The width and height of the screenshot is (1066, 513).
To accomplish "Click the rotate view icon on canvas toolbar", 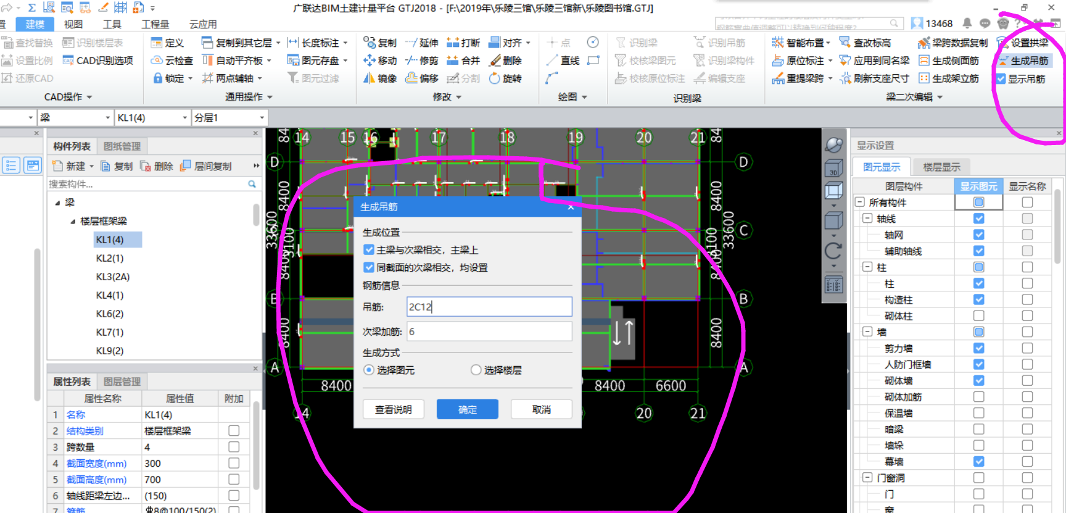I will click(833, 250).
